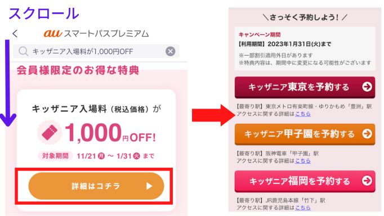
Task: Click the magnifying glass search icon
Action: pos(24,51)
